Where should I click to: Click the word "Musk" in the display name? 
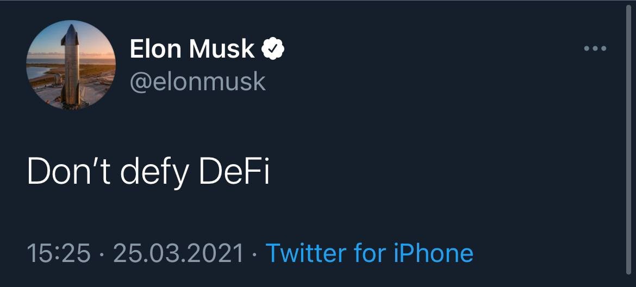[x=222, y=49]
